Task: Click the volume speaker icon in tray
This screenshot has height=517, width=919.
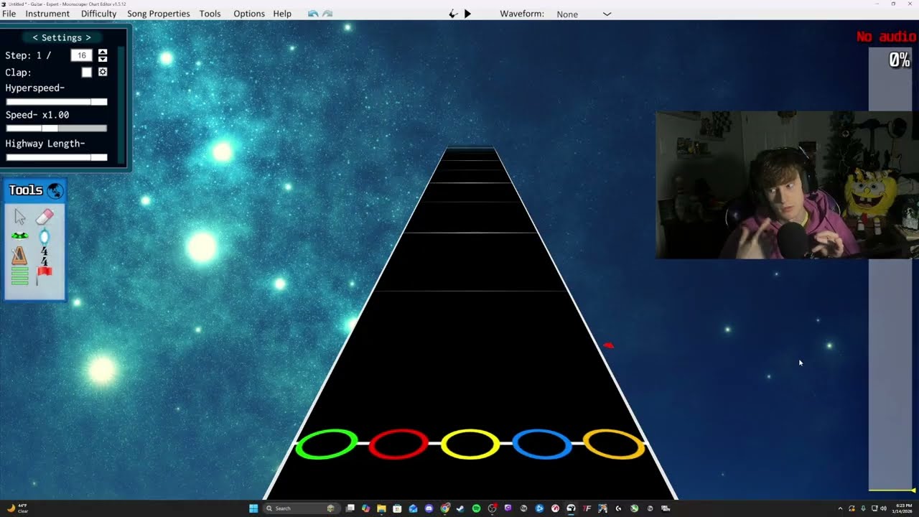Action: (883, 508)
